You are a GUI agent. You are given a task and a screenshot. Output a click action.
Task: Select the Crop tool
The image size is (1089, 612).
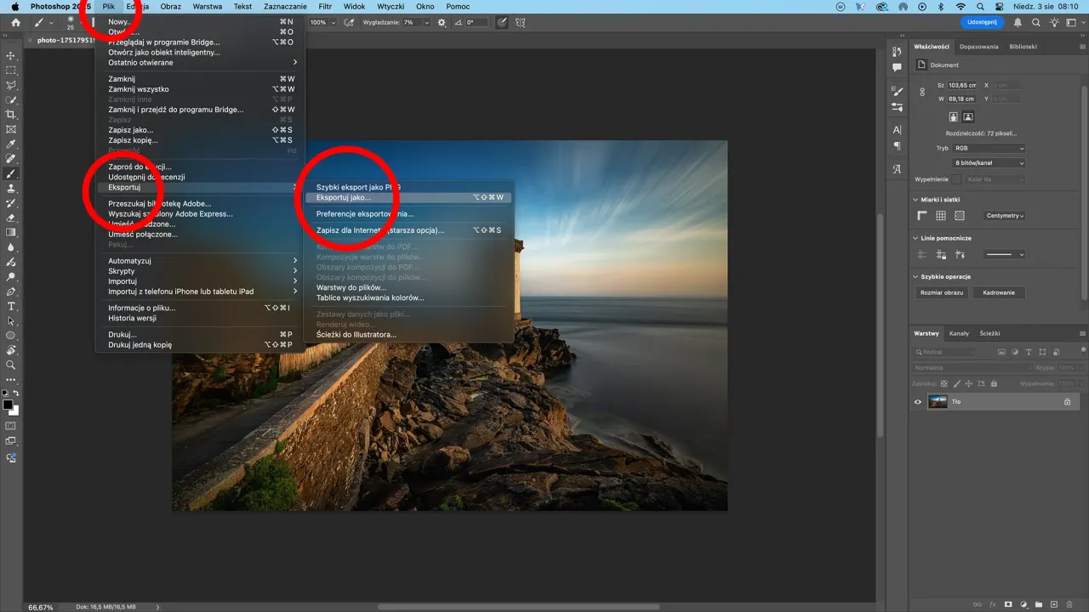[x=11, y=114]
